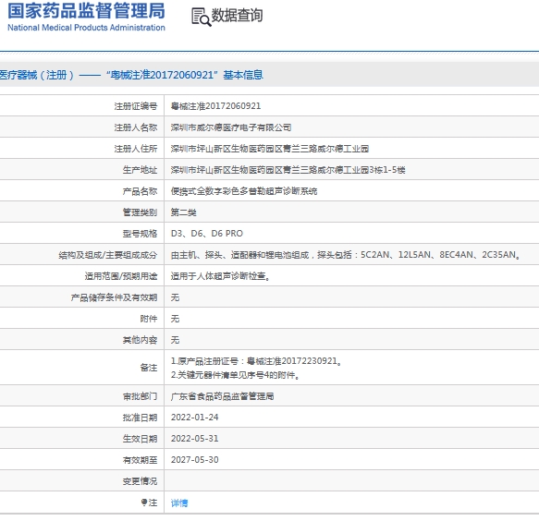Click the 注册人住所 address value
Screen dimensions: 539x521
(270, 149)
